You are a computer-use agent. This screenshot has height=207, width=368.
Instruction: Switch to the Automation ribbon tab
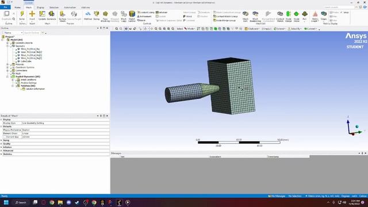(x=70, y=7)
